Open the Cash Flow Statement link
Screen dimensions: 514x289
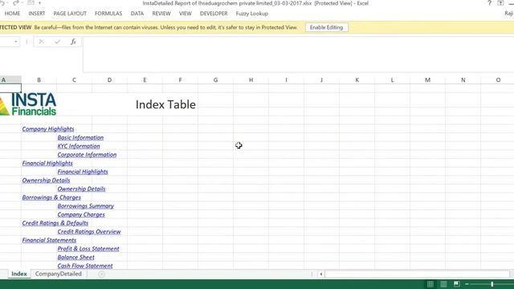(85, 266)
